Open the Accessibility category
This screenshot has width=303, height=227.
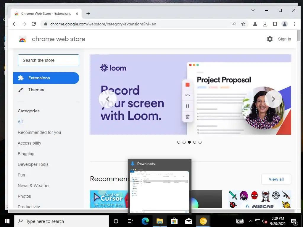pos(29,143)
